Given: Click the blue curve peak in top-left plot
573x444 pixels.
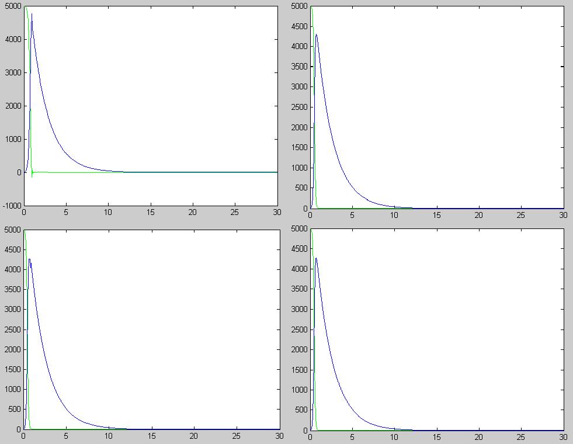Looking at the screenshot, I should pyautogui.click(x=32, y=14).
